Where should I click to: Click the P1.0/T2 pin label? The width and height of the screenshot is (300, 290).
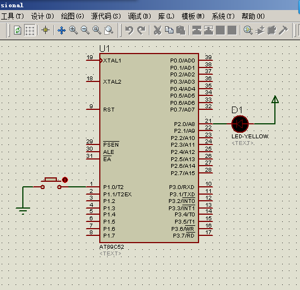coord(113,187)
